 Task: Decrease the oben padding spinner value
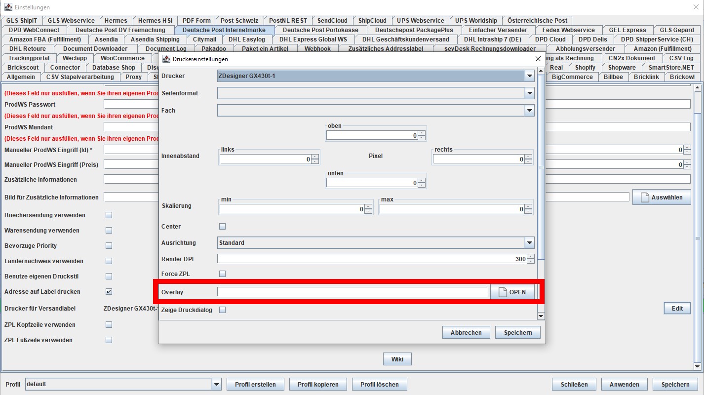[x=421, y=138]
